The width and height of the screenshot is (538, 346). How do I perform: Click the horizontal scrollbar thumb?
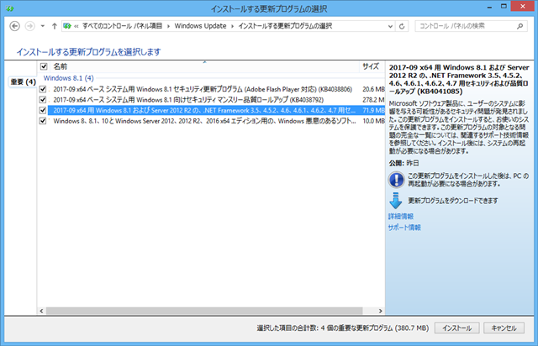tap(204, 311)
